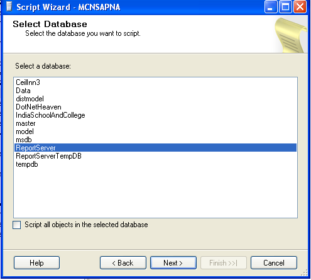Select the tempdb database

[x=155, y=164]
